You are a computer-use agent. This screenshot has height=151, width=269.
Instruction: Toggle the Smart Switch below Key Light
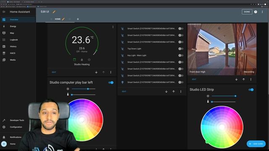181,62
